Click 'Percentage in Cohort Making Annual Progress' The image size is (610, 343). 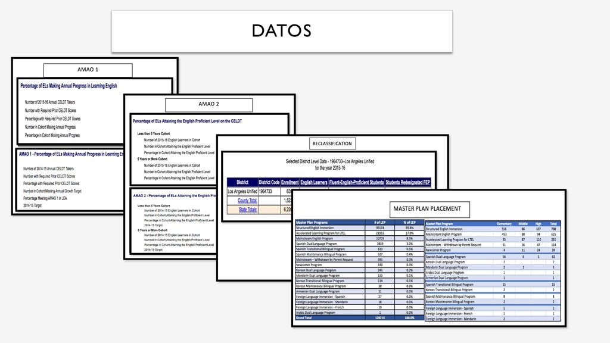point(52,135)
